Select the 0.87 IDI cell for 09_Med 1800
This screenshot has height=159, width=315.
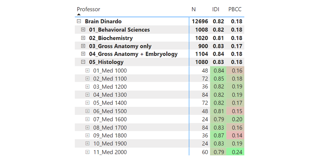219,135
